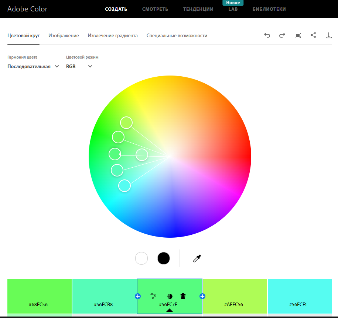
Task: Select the white background circle
Action: coord(141,258)
